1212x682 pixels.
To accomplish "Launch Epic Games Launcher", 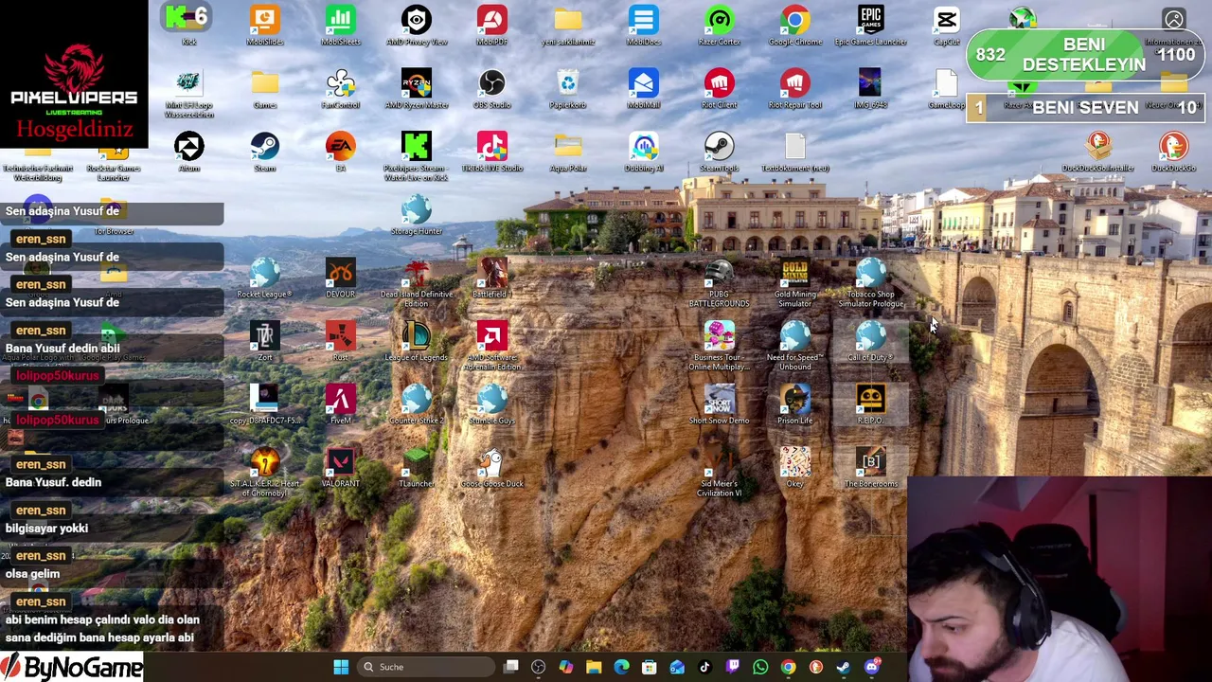I will 870,26.
